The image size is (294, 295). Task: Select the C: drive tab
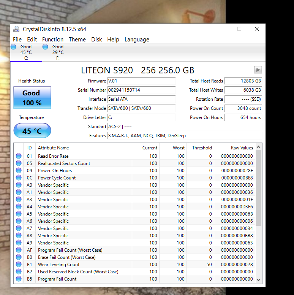click(26, 52)
